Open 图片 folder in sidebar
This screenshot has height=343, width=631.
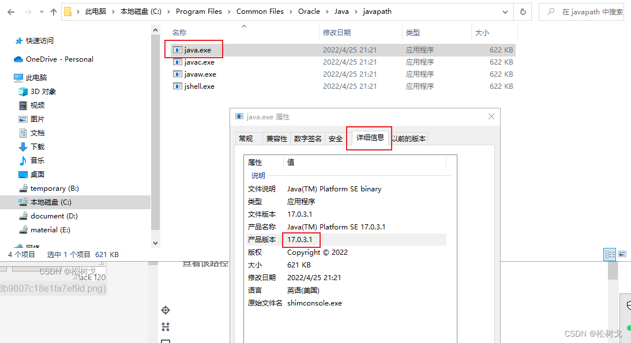click(37, 119)
